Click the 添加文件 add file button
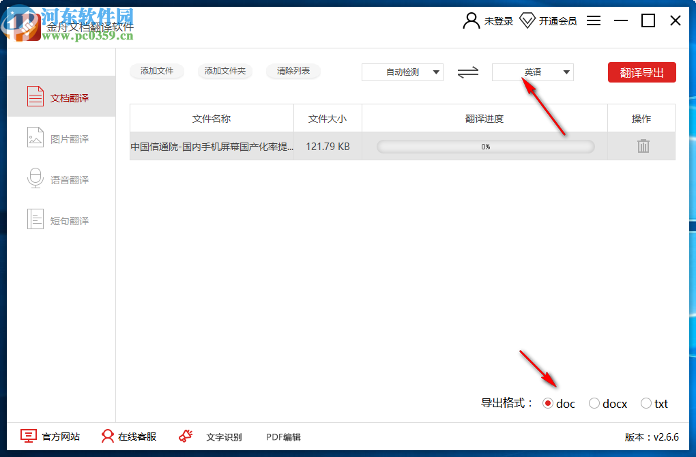Screen dimensions: 696x457 click(157, 71)
